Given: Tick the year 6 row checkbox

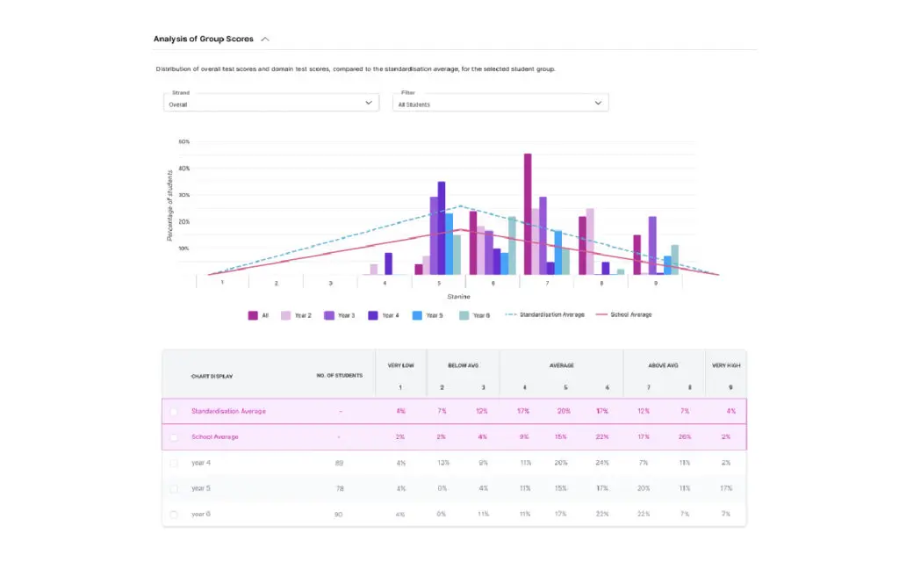Looking at the screenshot, I should (x=174, y=515).
